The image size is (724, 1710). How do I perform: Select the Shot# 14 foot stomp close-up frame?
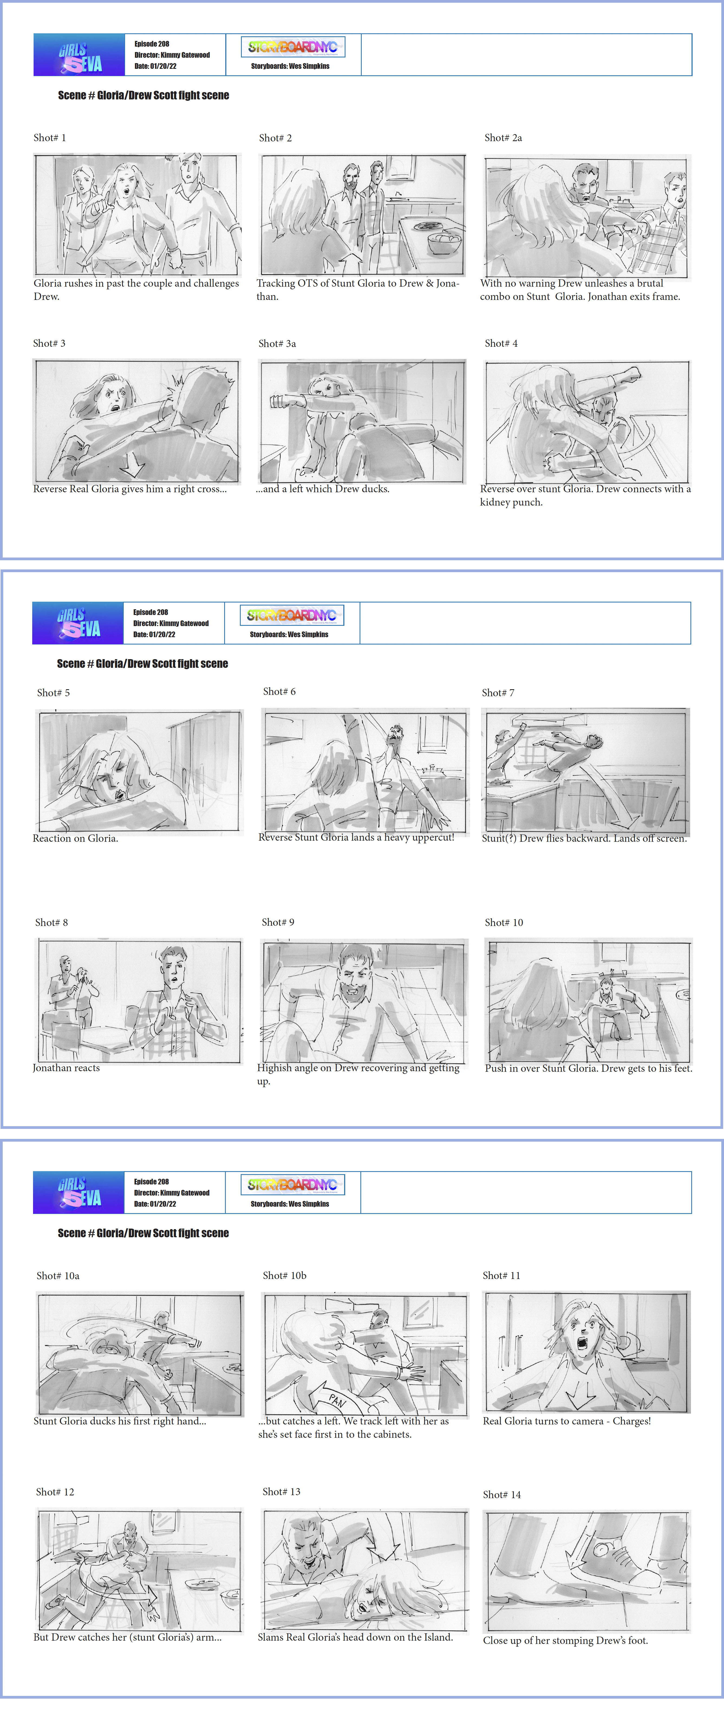[587, 1572]
